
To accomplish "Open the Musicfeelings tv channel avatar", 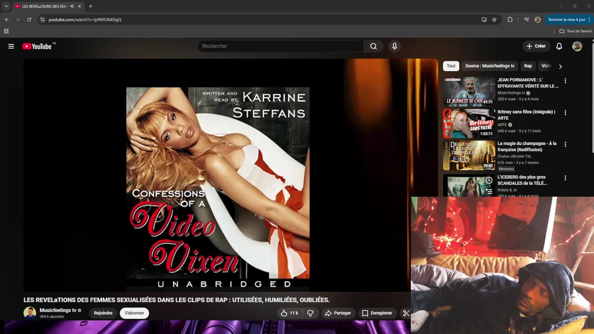I will tap(30, 313).
